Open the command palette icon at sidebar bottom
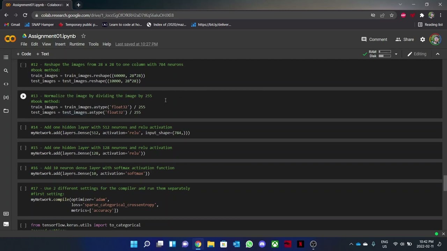The image size is (447, 251). coord(6,214)
